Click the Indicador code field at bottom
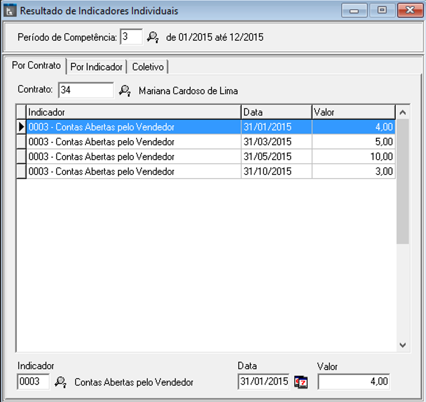The height and width of the screenshot is (402, 426). [33, 382]
